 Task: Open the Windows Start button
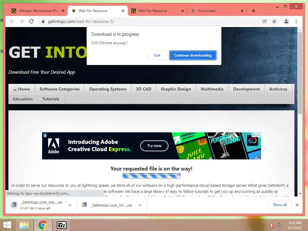(x=7, y=225)
